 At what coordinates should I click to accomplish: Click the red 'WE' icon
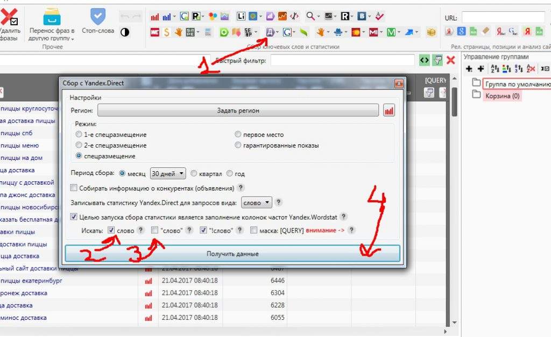(155, 32)
